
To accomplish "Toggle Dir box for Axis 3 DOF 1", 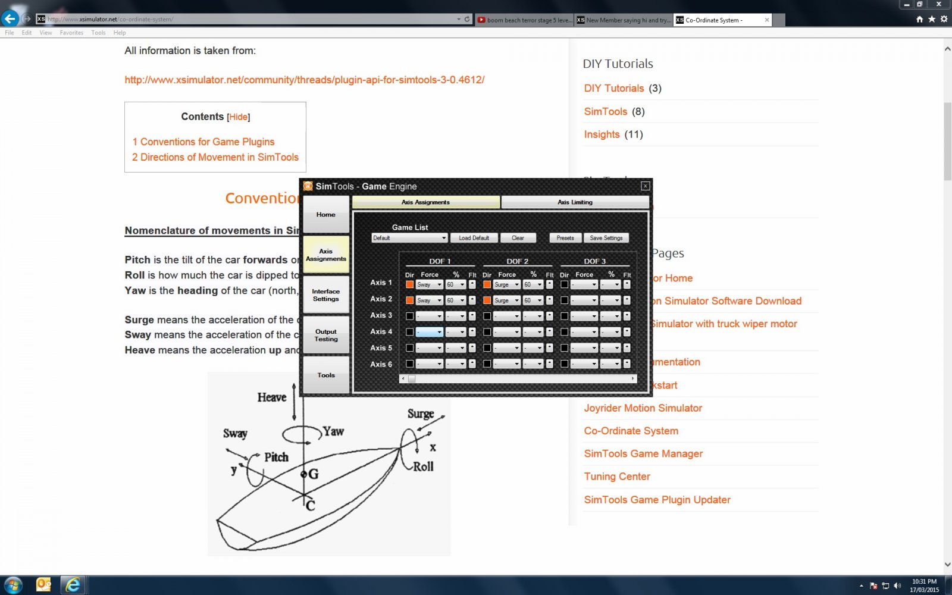I will (x=409, y=316).
